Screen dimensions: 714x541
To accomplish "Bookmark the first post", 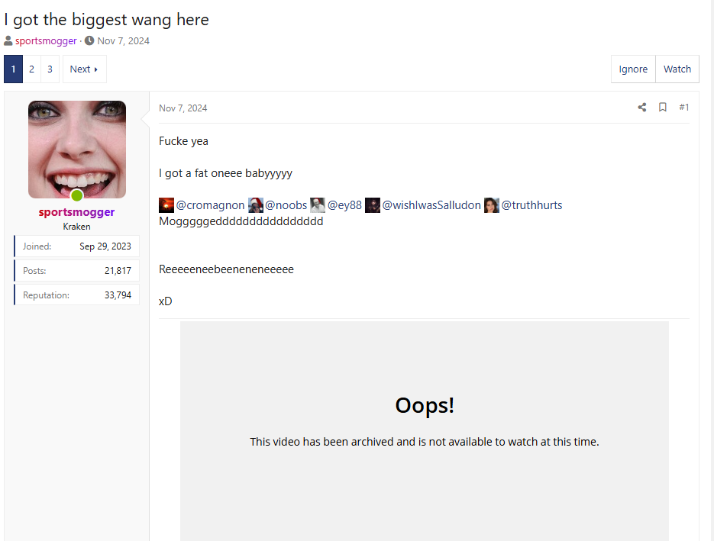I will [663, 108].
